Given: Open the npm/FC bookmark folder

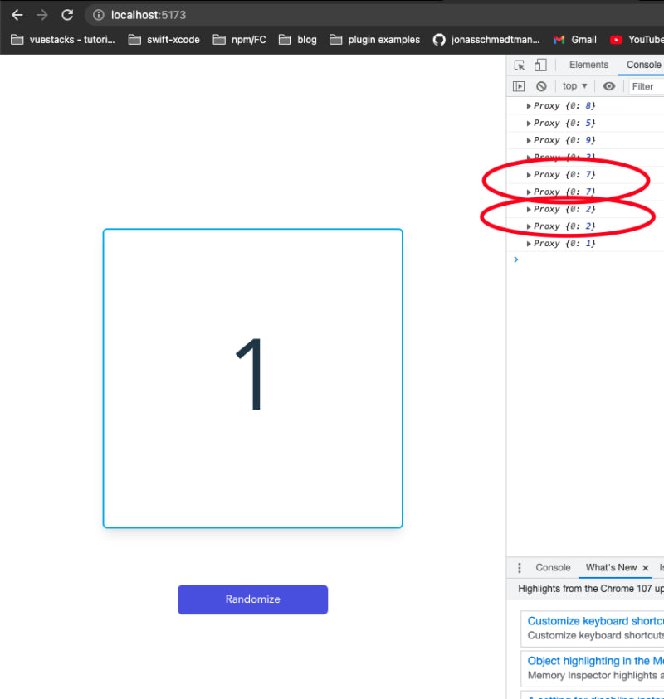Looking at the screenshot, I should [x=239, y=40].
